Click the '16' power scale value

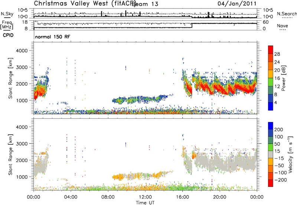click(x=277, y=78)
